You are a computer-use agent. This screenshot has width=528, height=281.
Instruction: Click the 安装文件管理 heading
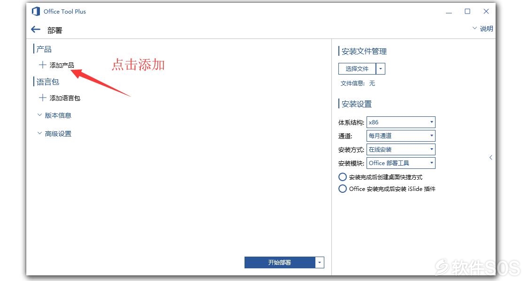(364, 51)
